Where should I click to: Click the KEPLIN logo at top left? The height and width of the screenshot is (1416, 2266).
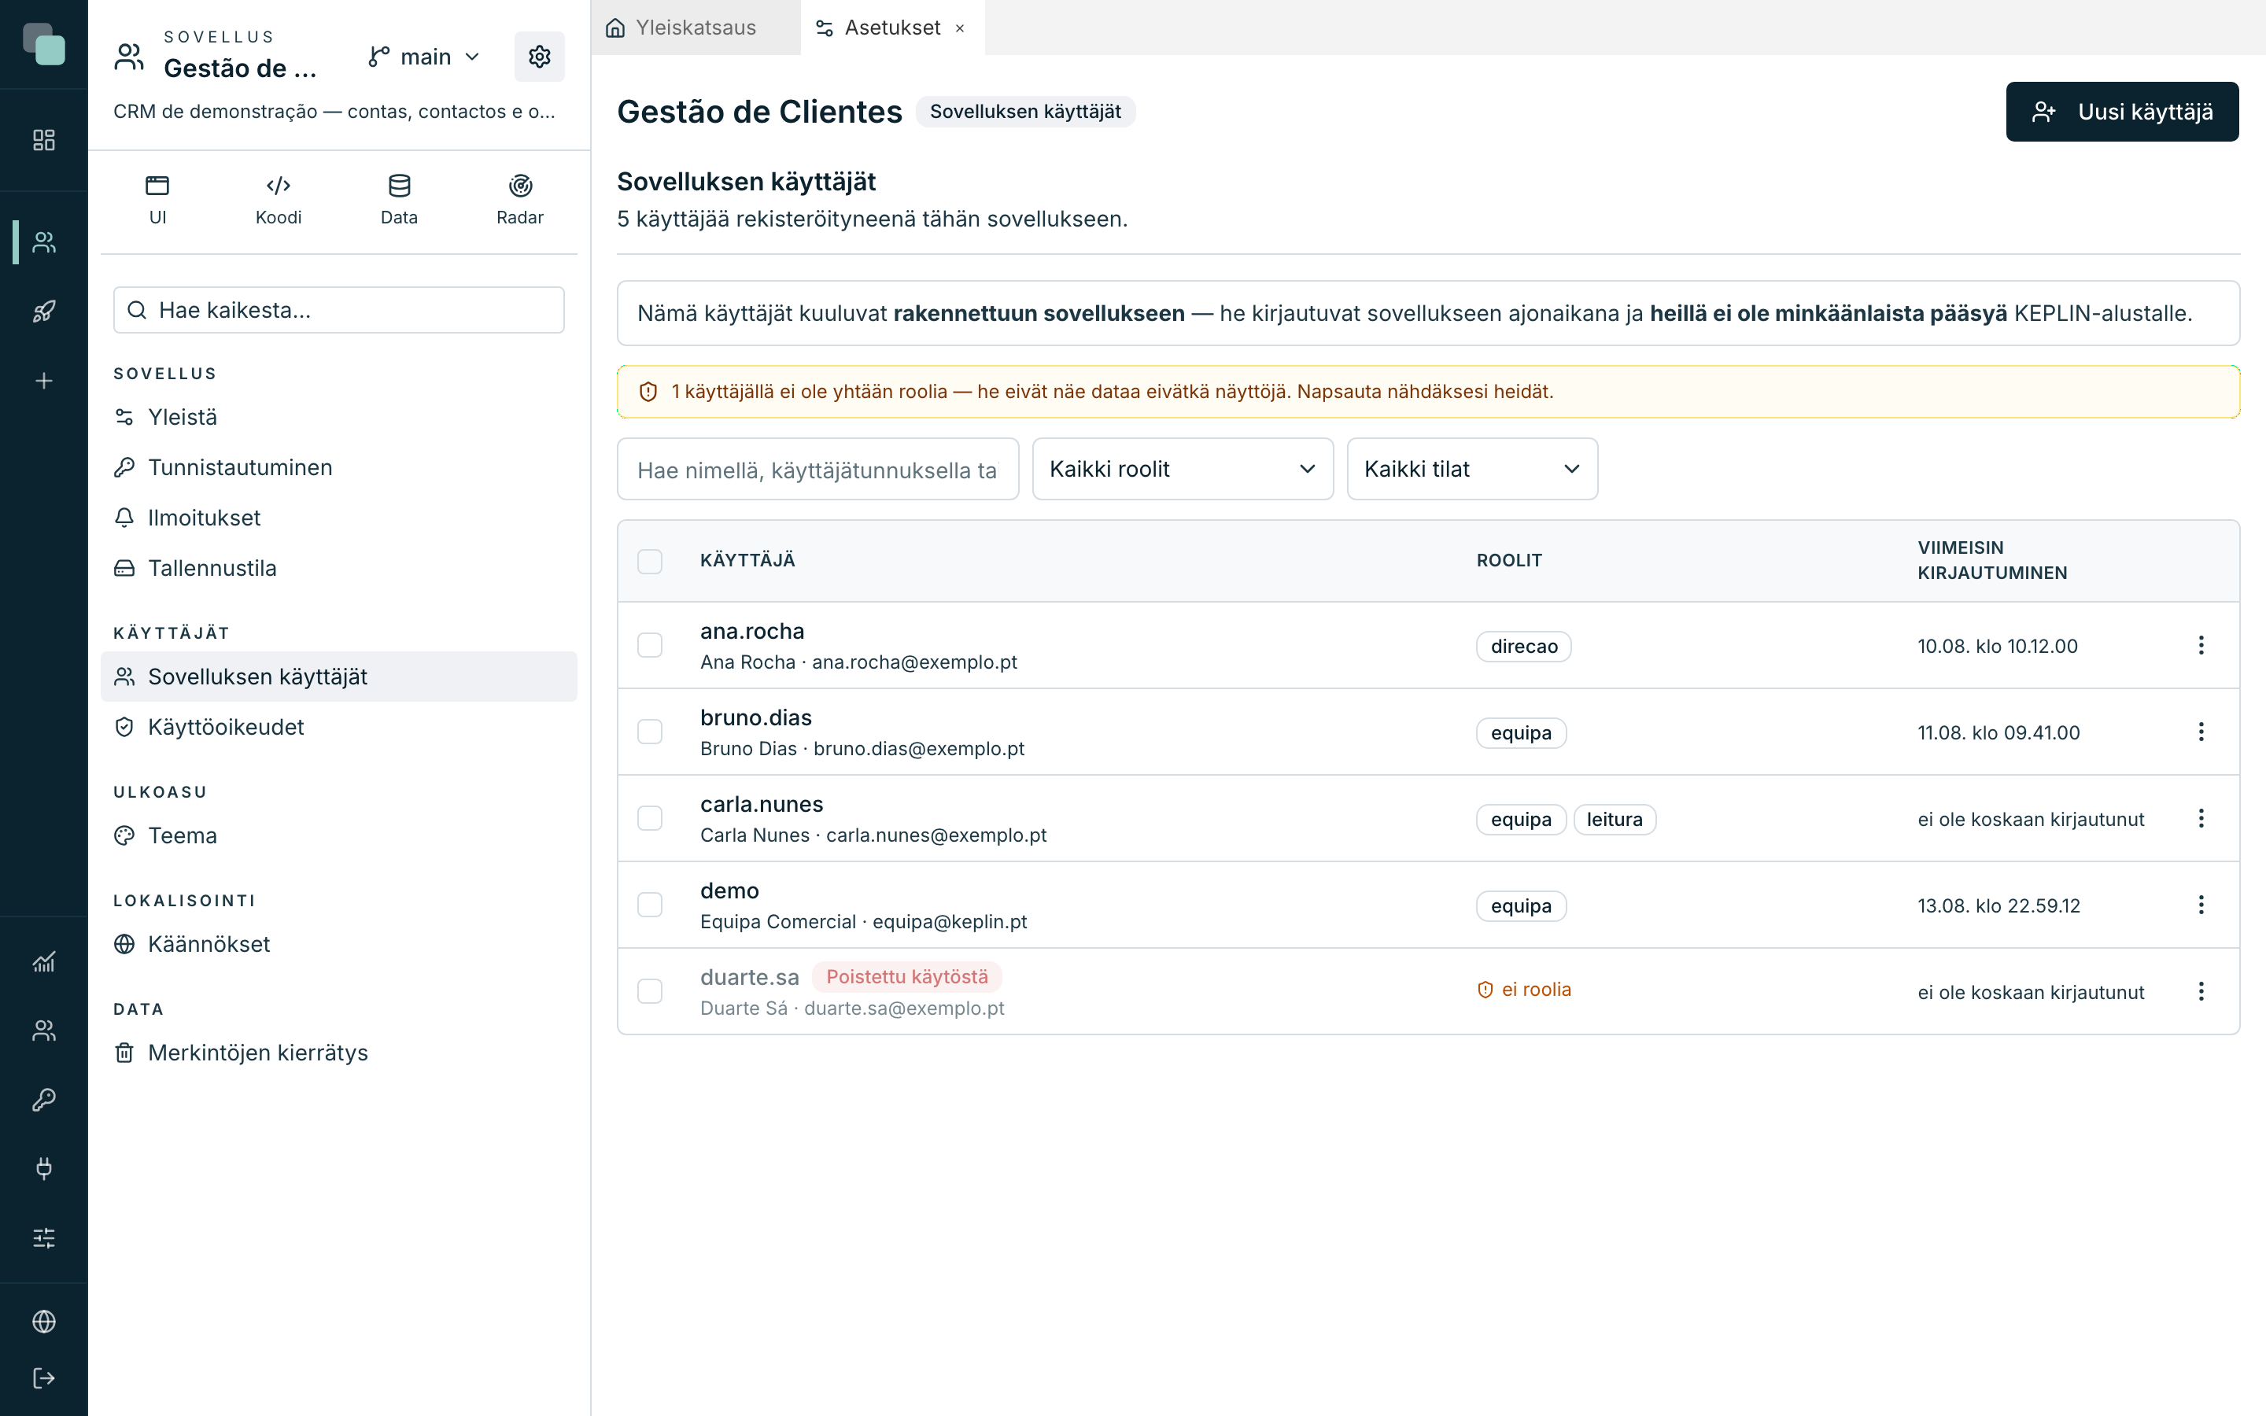click(44, 44)
